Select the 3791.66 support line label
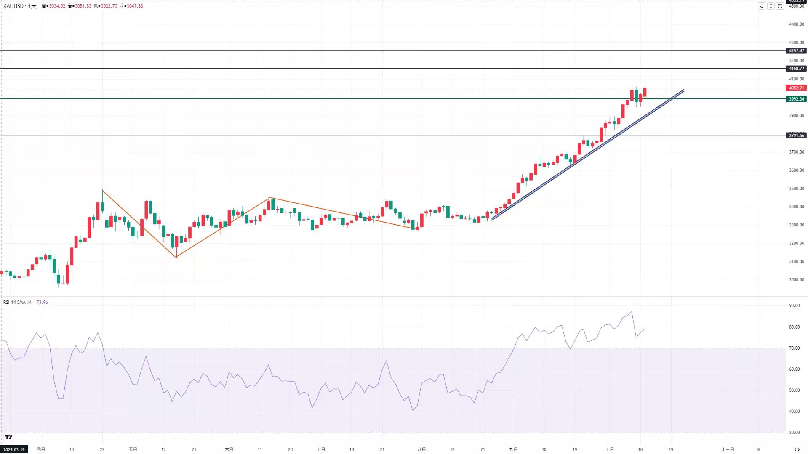Viewport: 808px width, 454px height. [x=796, y=135]
